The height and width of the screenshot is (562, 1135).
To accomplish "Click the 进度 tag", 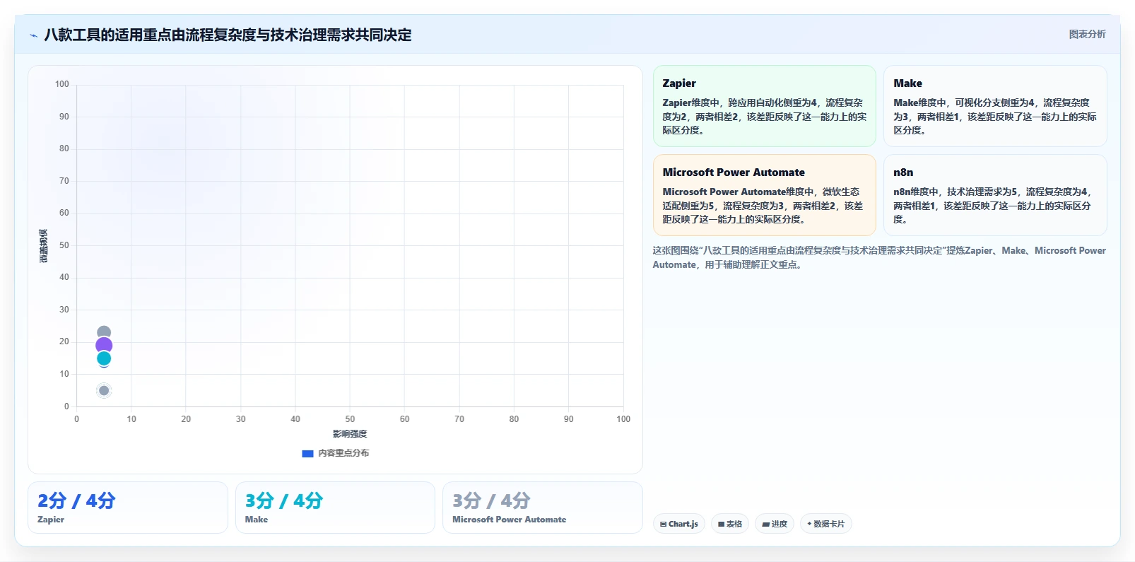I will click(775, 524).
